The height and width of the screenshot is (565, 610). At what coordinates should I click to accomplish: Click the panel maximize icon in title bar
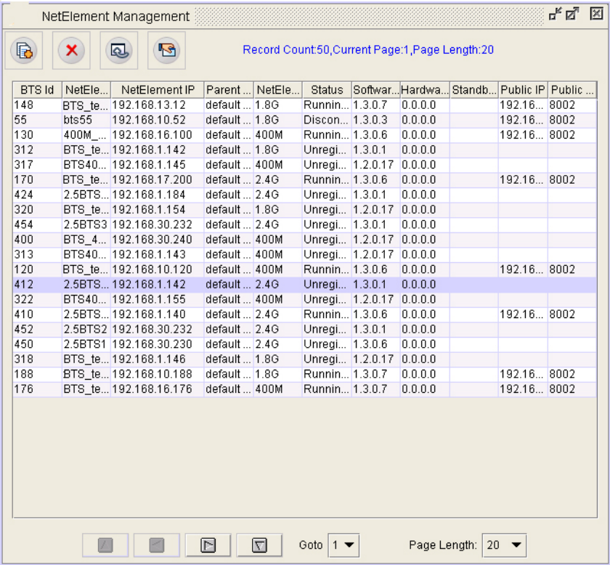coord(572,14)
